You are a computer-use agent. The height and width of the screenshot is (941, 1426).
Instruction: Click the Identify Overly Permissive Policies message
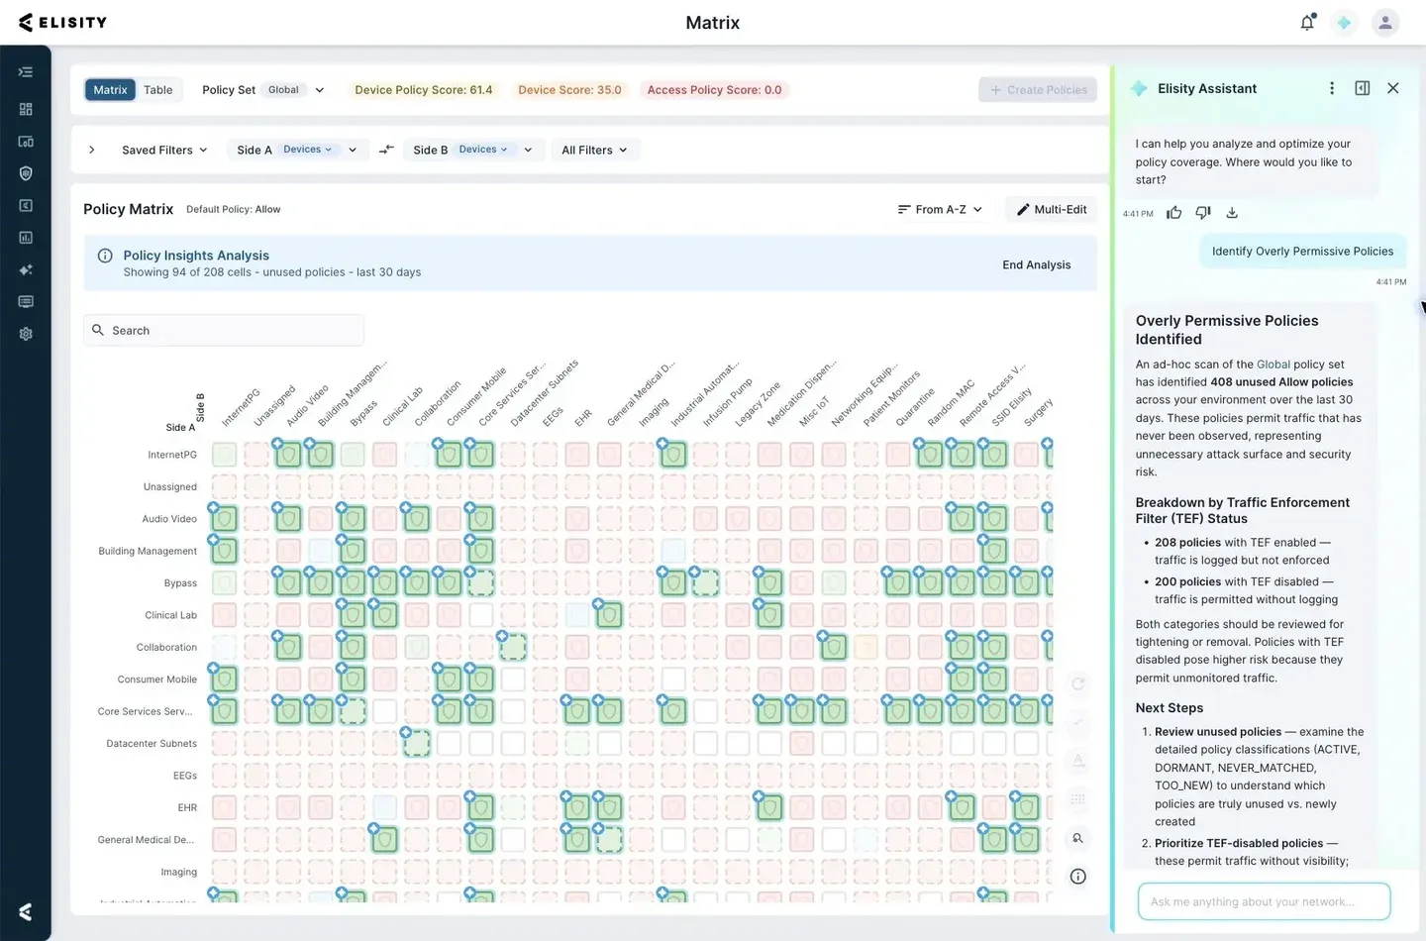click(x=1302, y=252)
